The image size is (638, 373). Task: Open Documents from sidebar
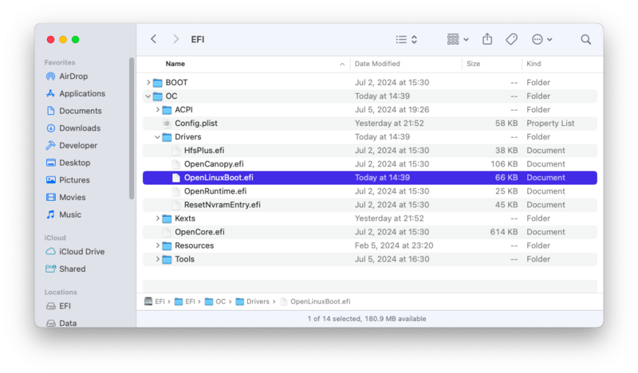[x=74, y=111]
